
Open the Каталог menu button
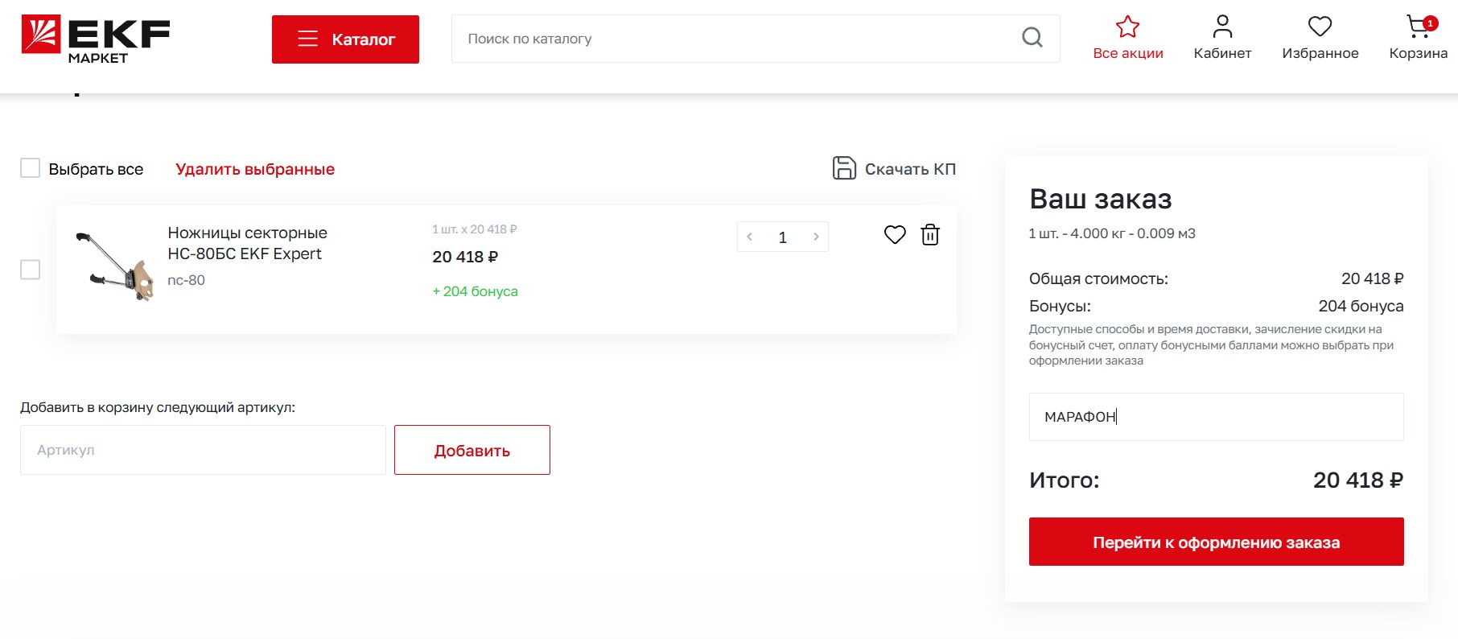[345, 39]
